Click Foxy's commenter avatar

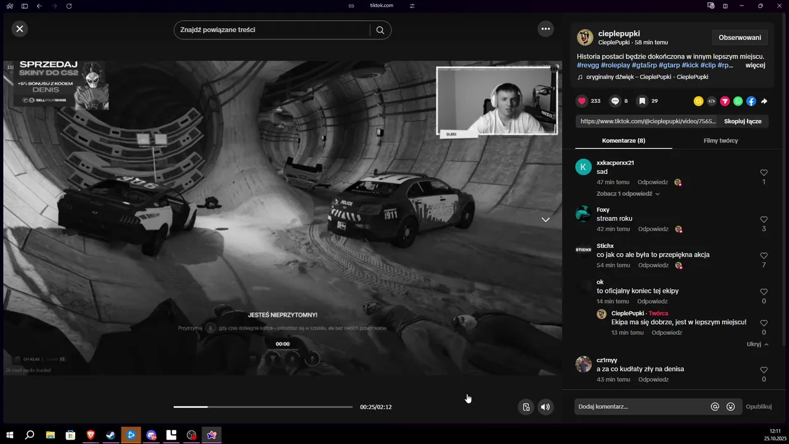(583, 214)
